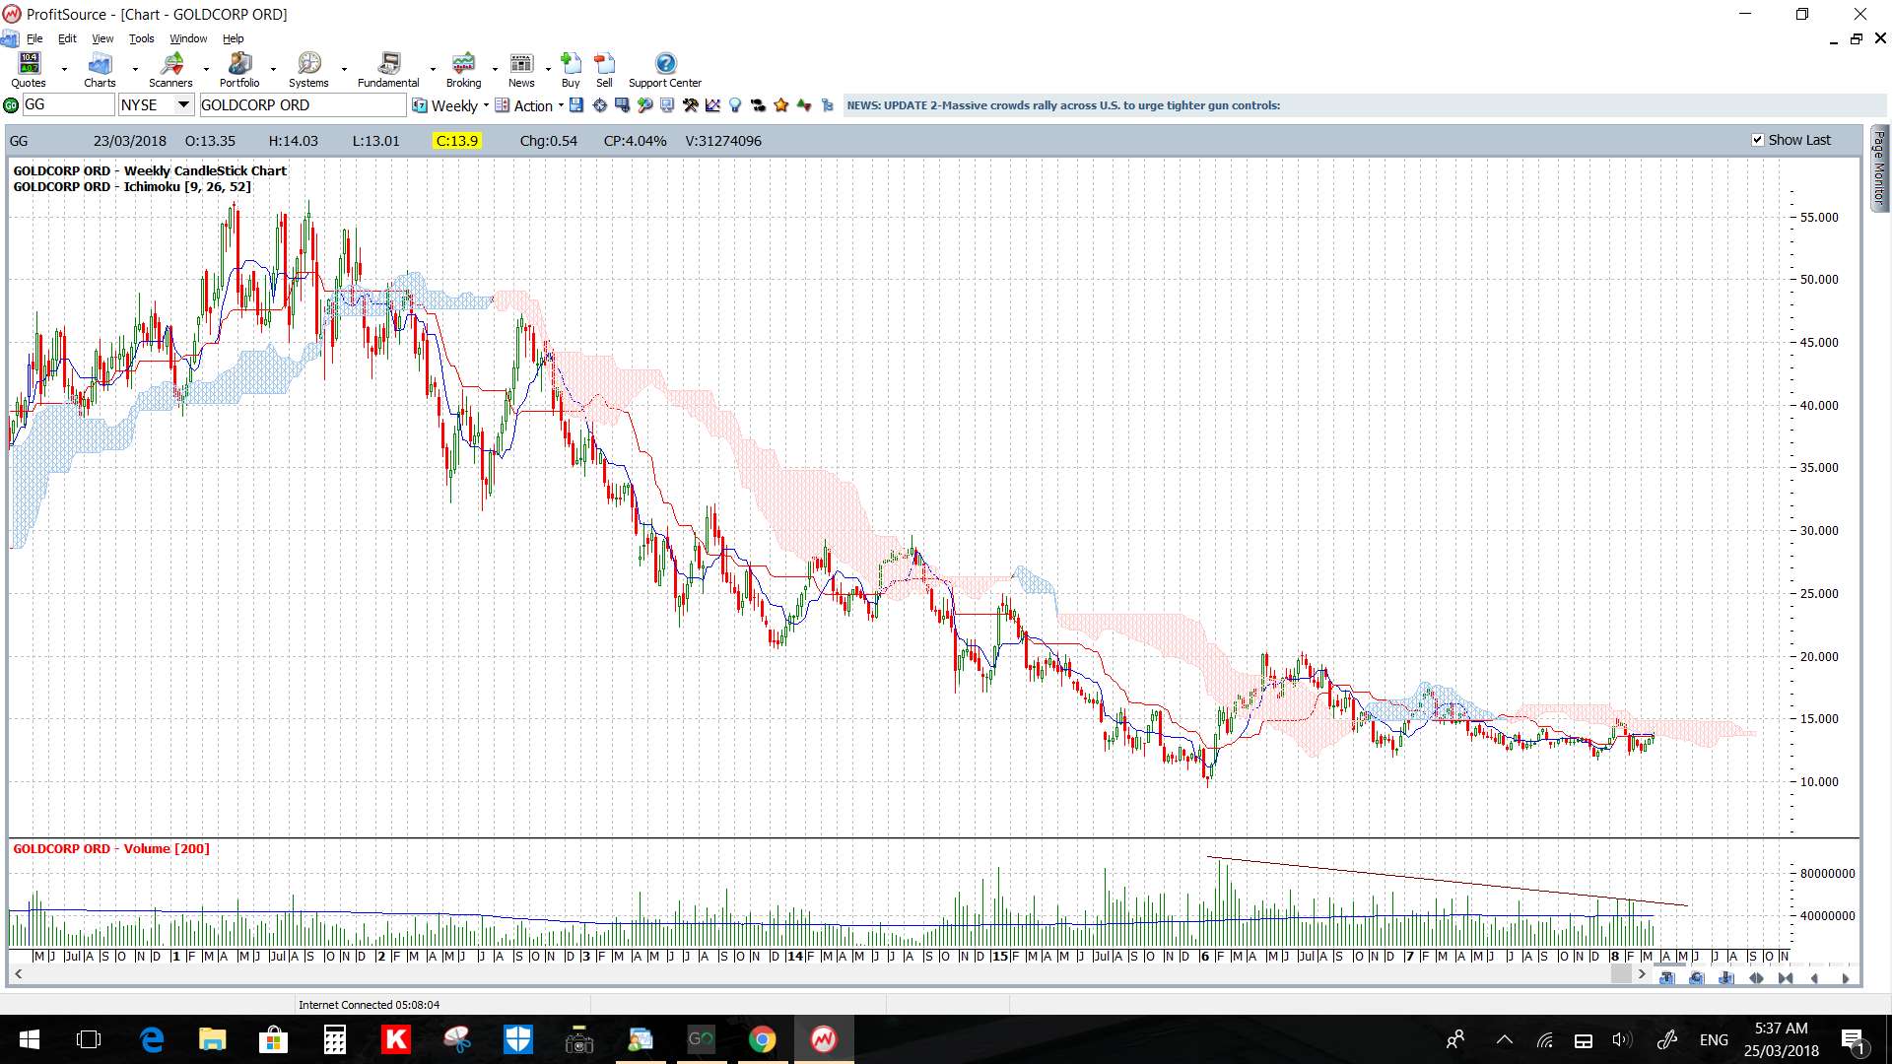Open the Systems tool
The height and width of the screenshot is (1064, 1892).
tap(308, 70)
